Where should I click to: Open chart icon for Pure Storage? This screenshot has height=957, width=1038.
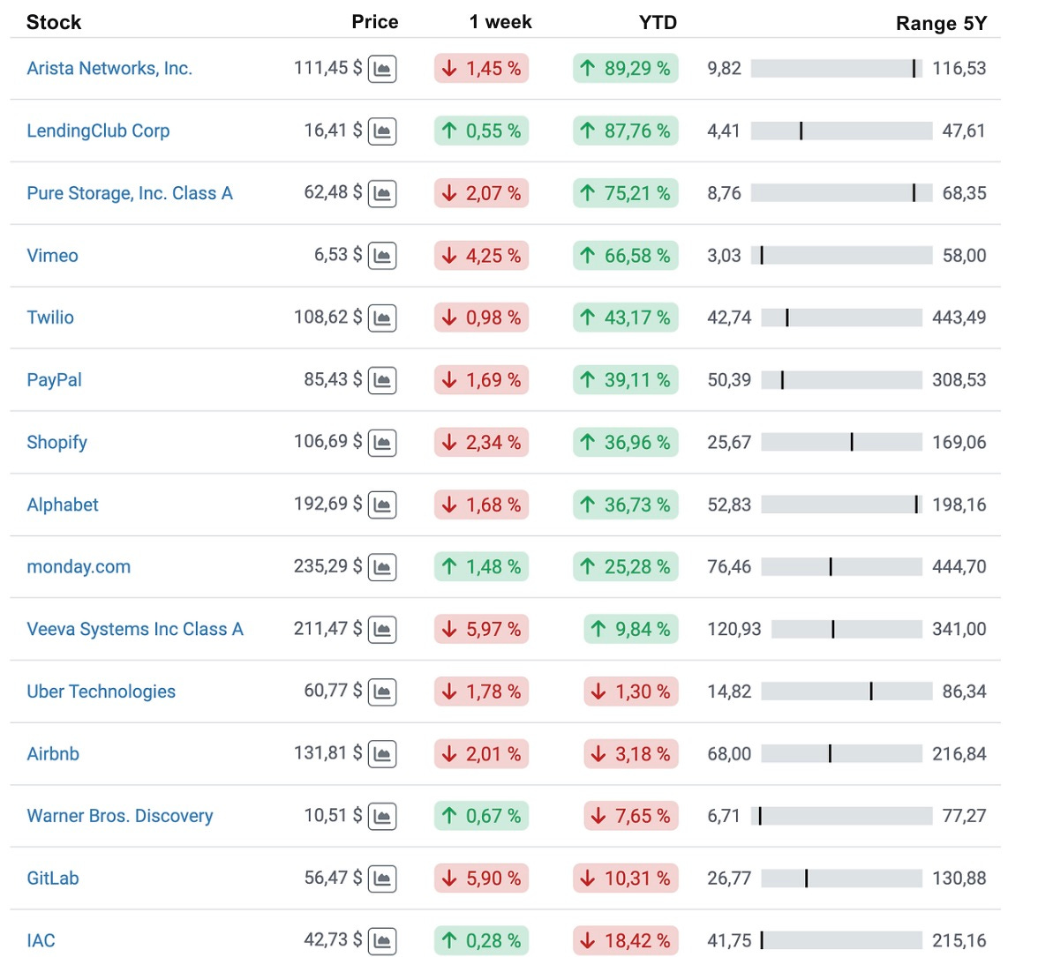click(x=382, y=193)
